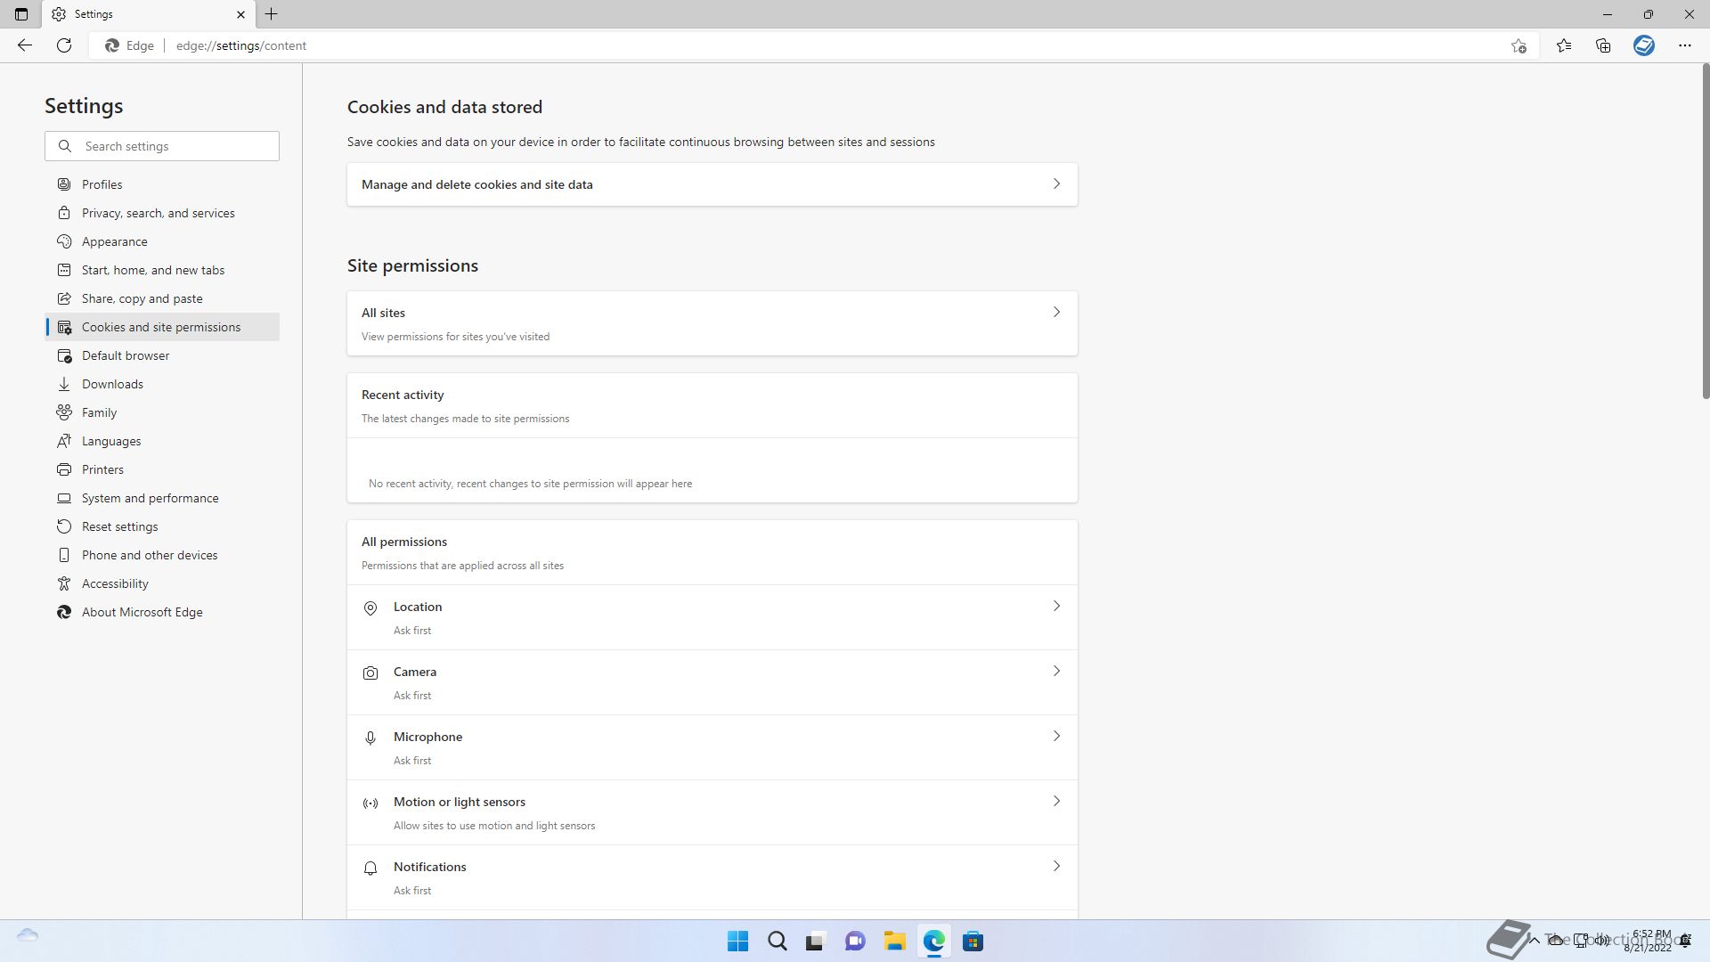Open System and performance settings
The height and width of the screenshot is (962, 1710).
pos(162,498)
